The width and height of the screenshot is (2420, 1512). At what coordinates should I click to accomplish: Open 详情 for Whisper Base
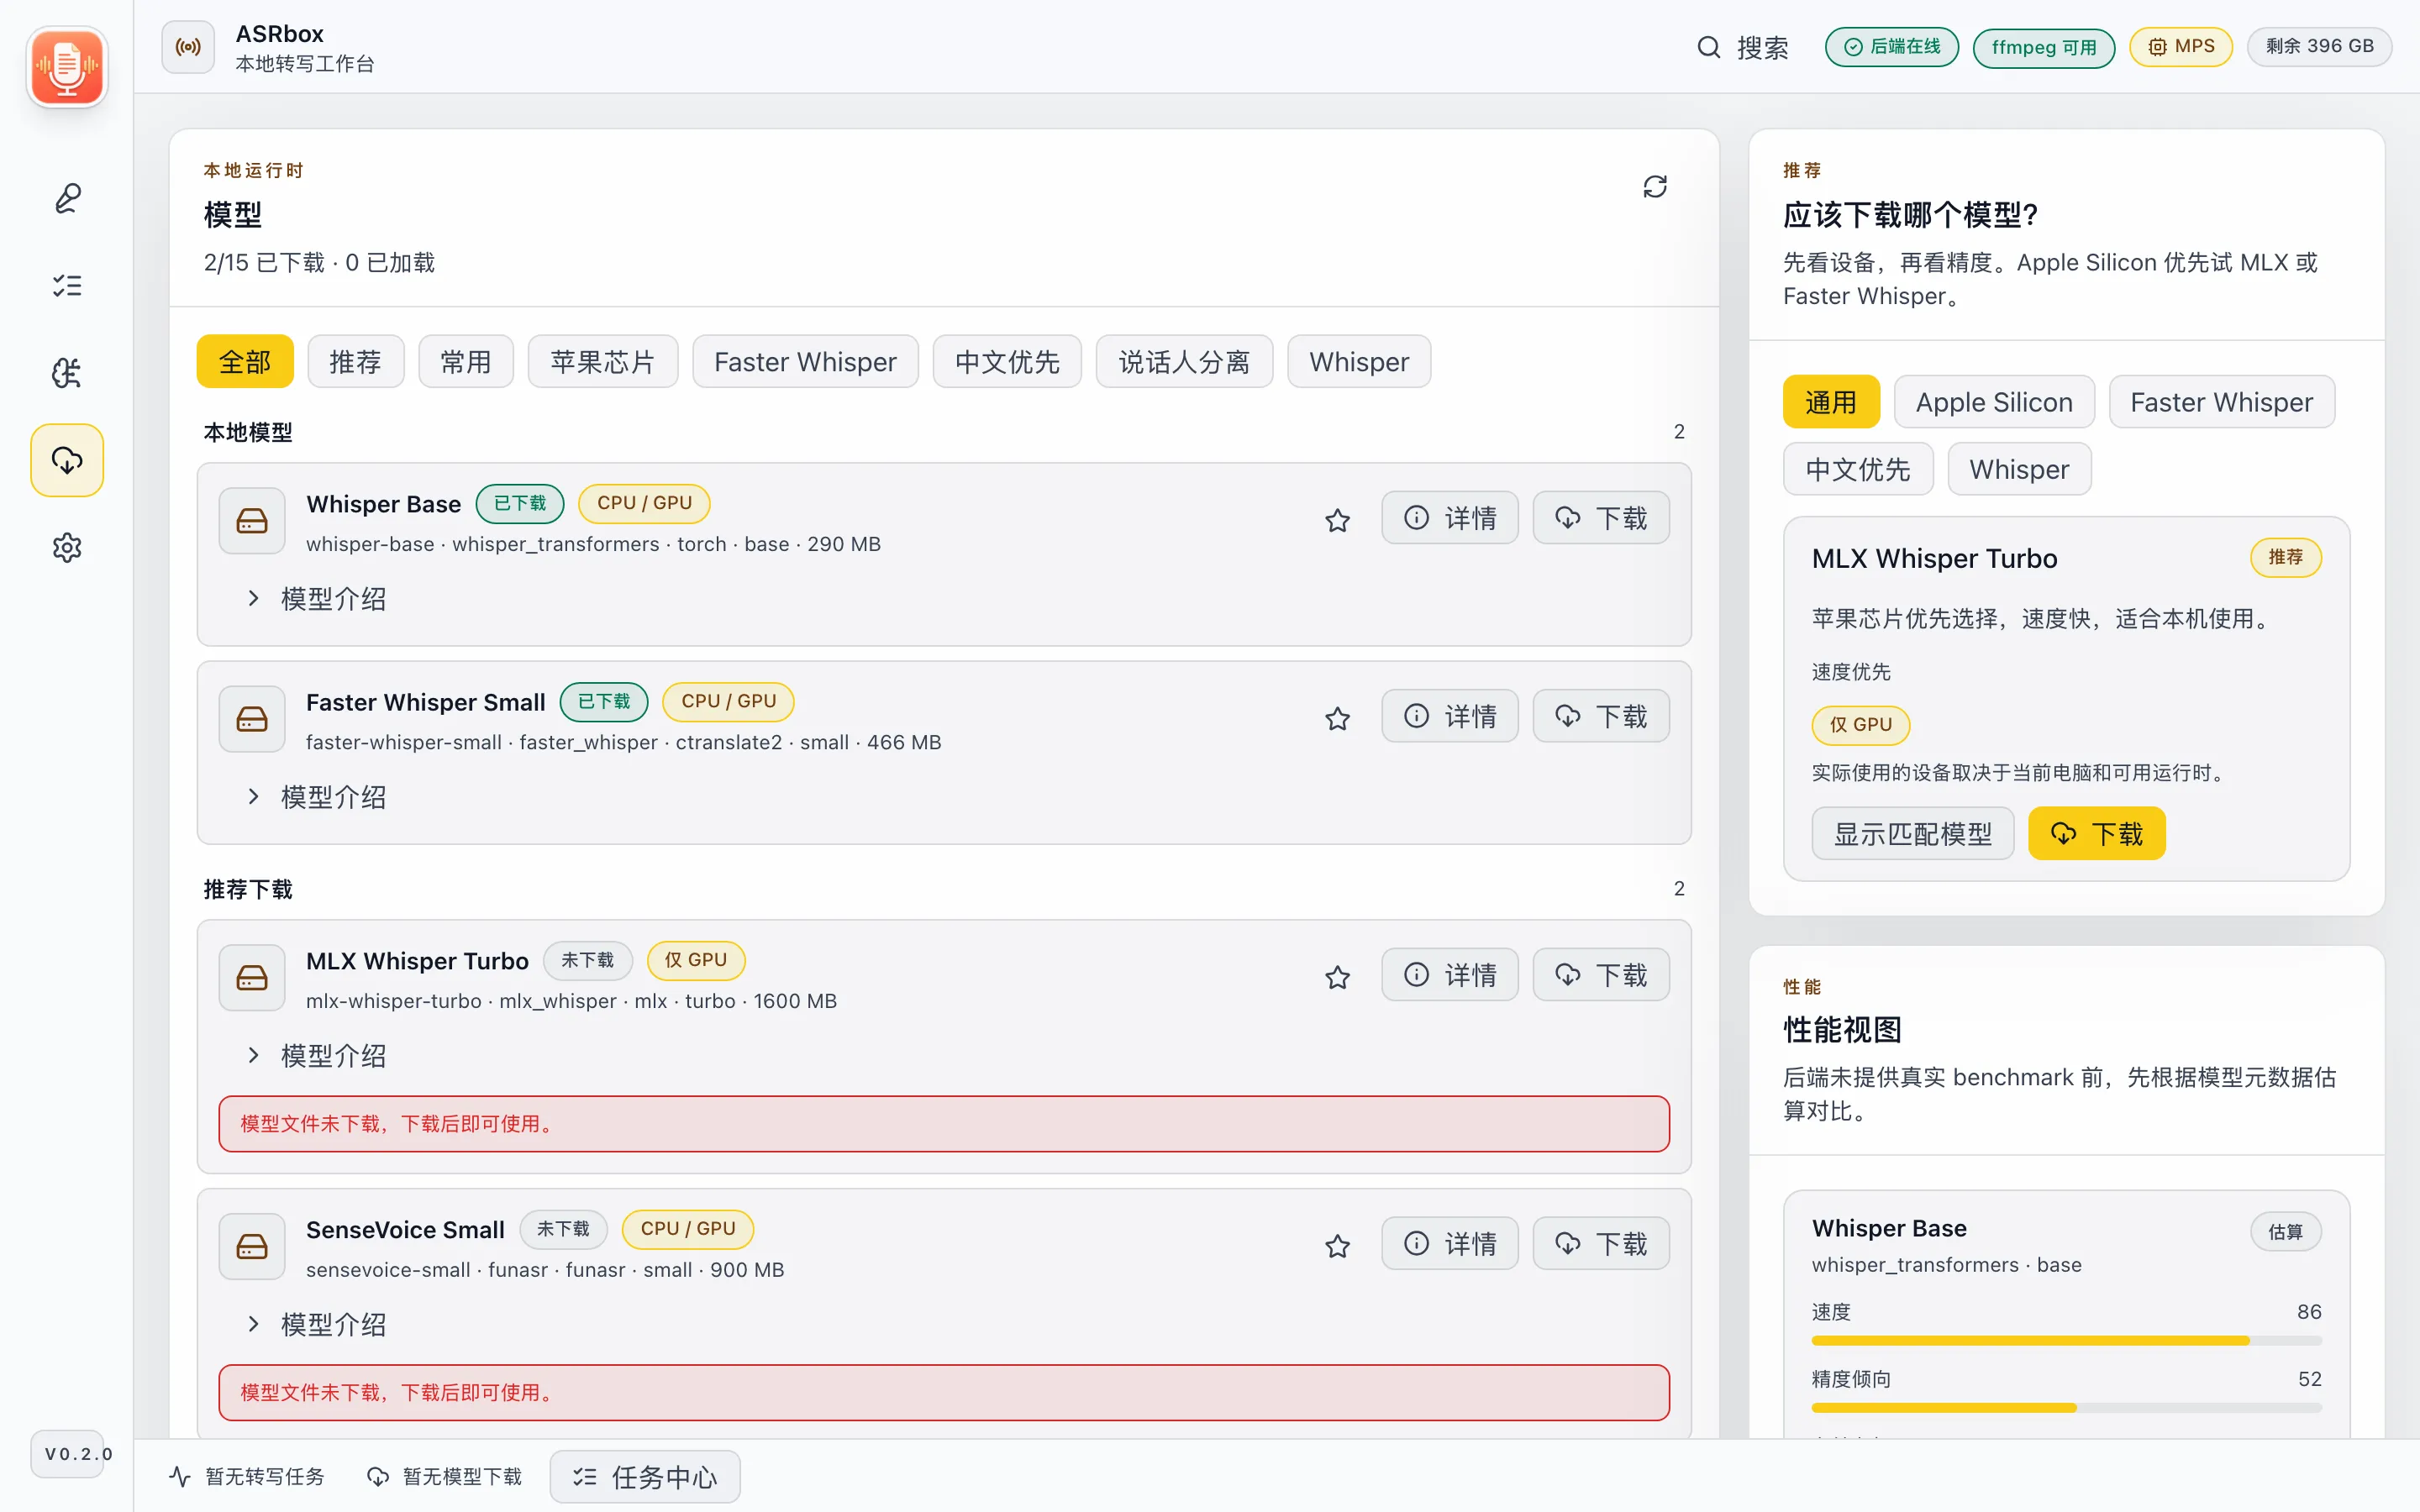(1450, 518)
